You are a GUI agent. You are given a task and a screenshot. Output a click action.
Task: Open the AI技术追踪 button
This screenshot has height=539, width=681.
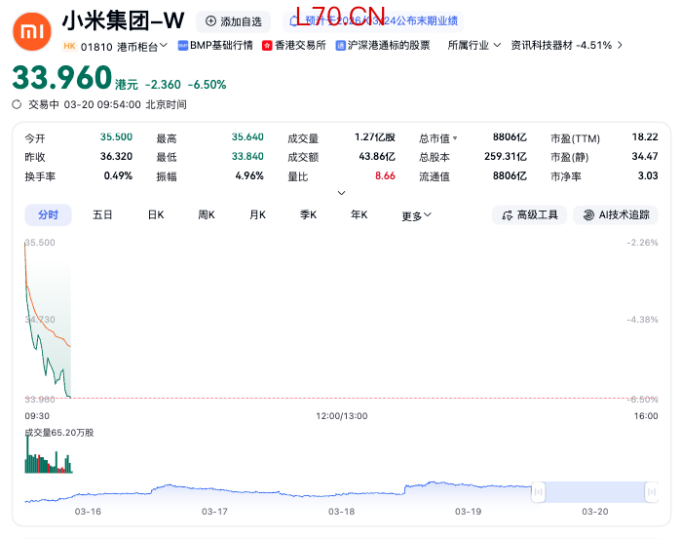tap(616, 215)
